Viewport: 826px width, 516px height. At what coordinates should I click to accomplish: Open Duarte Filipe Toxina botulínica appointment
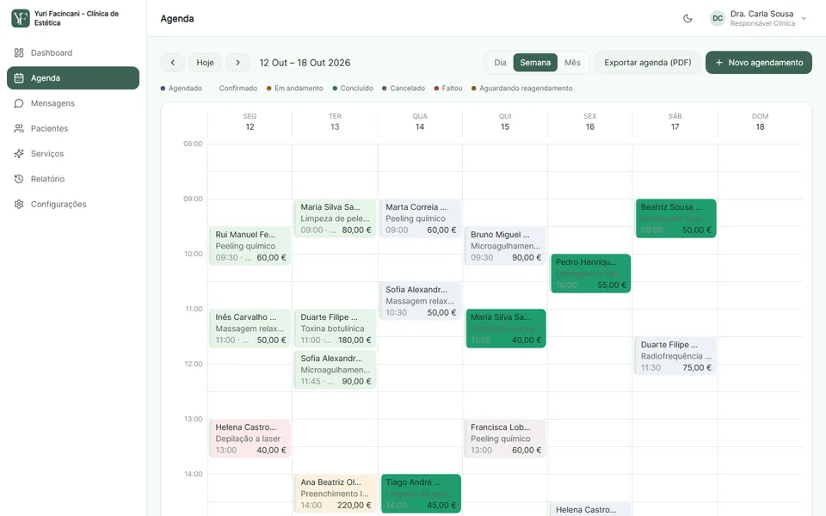pyautogui.click(x=335, y=329)
